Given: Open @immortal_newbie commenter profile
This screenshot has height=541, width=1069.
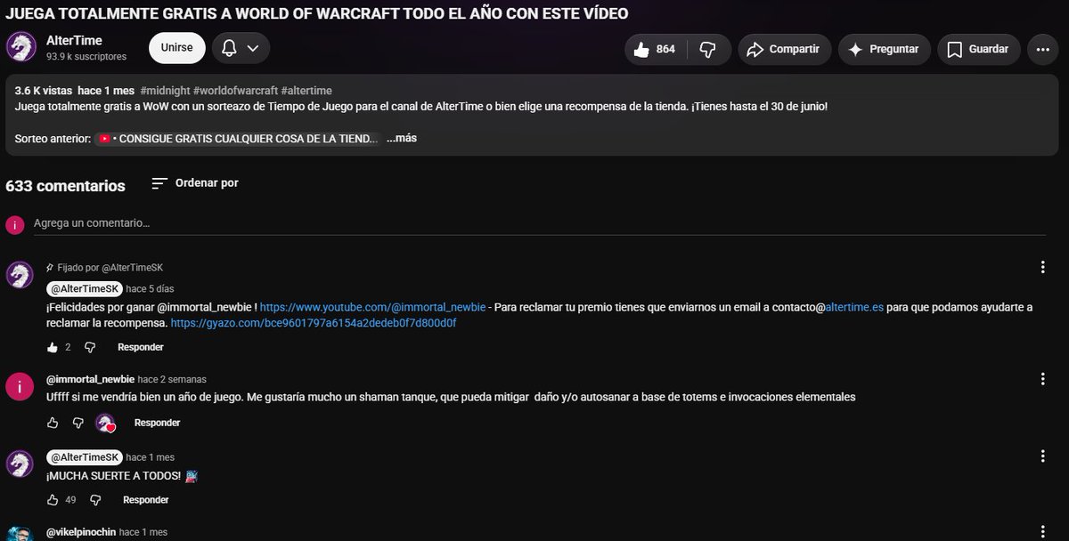Looking at the screenshot, I should 89,380.
